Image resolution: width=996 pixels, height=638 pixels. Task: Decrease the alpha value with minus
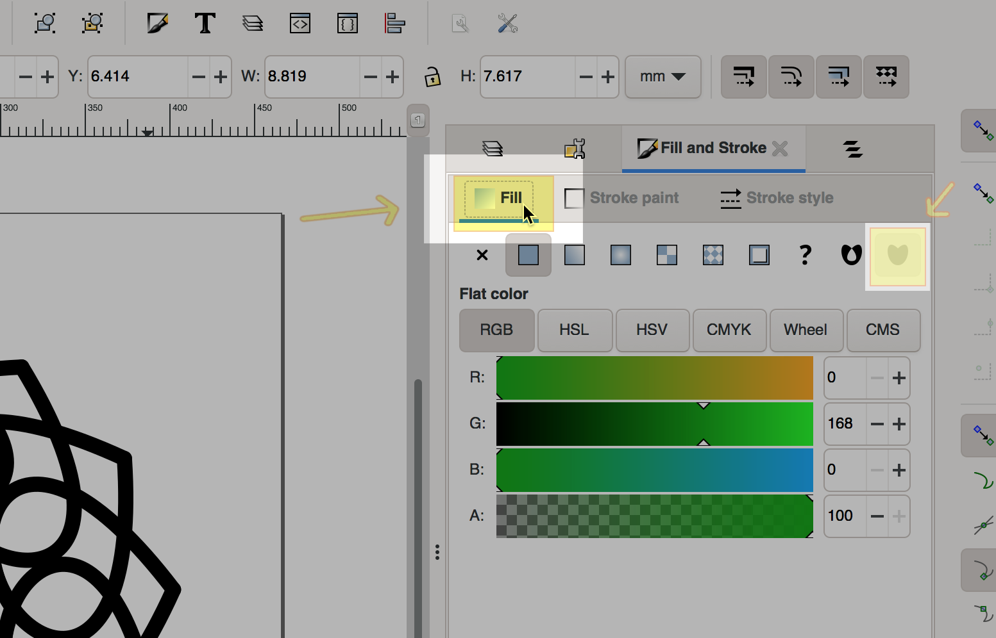[877, 516]
